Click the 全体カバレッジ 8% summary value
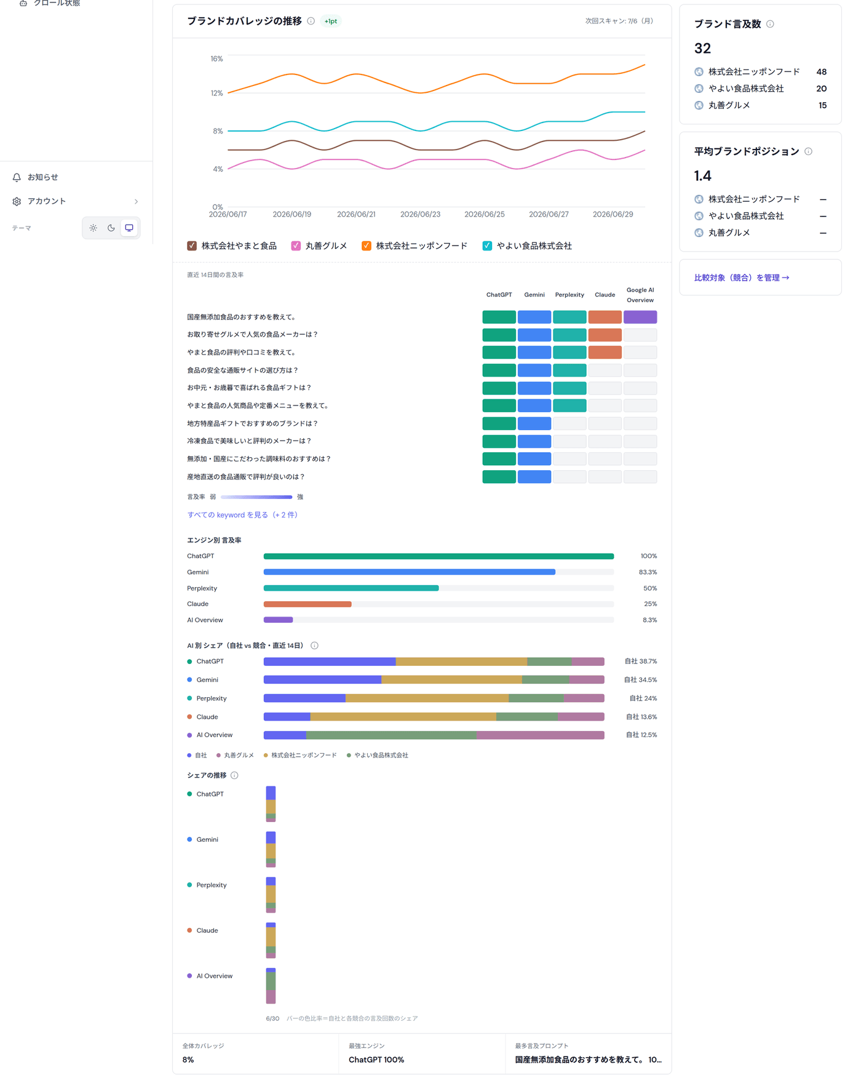The width and height of the screenshot is (861, 1075). [x=188, y=1060]
